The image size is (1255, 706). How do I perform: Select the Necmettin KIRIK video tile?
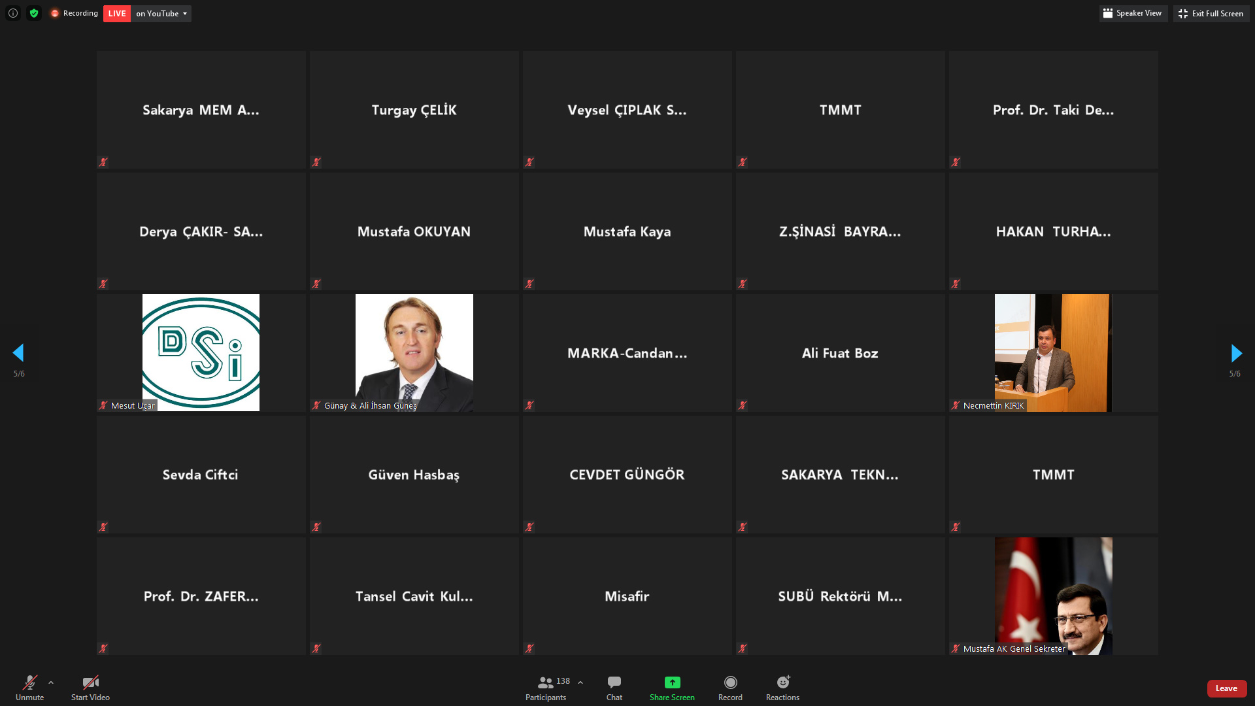click(x=1053, y=352)
